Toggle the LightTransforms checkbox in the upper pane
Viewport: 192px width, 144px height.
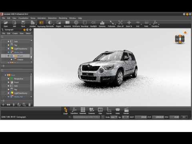tap(8, 49)
